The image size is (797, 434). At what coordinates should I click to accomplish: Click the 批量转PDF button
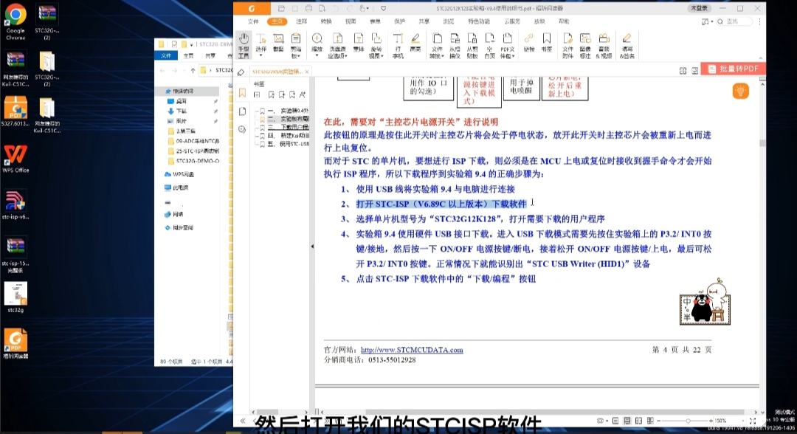734,69
